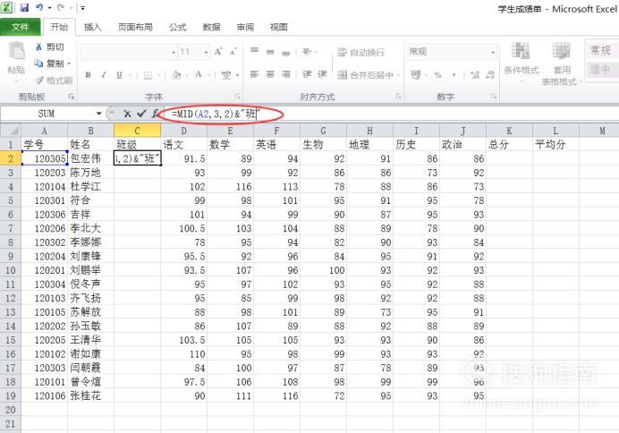The height and width of the screenshot is (433, 619).
Task: Open the font name combo box
Action: pos(128,52)
